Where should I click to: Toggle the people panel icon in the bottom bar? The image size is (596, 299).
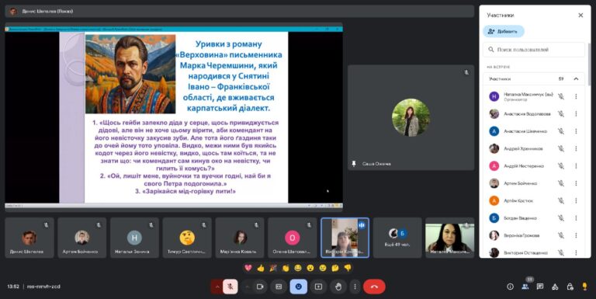525,287
